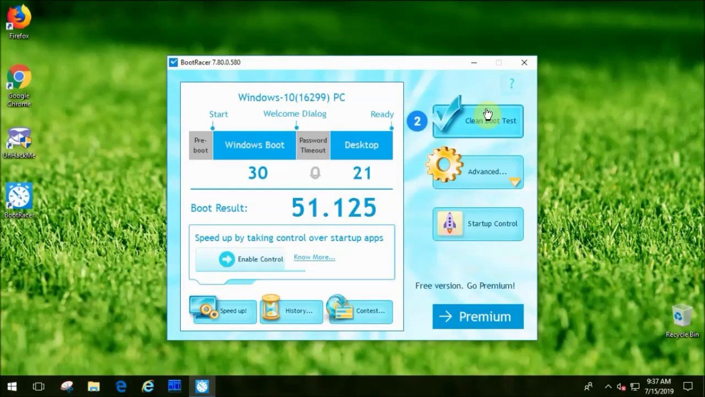Open the Advanced gear options

pyautogui.click(x=477, y=171)
